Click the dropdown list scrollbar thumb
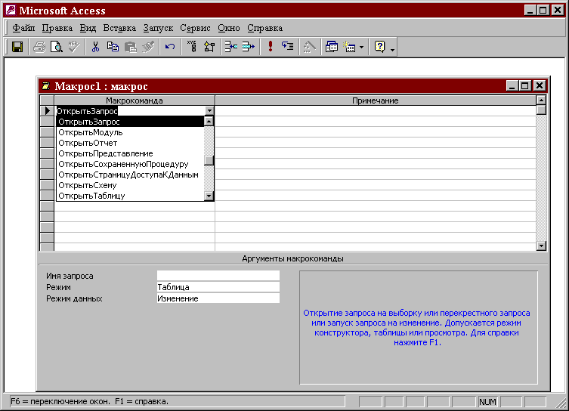The width and height of the screenshot is (569, 411). (x=209, y=160)
